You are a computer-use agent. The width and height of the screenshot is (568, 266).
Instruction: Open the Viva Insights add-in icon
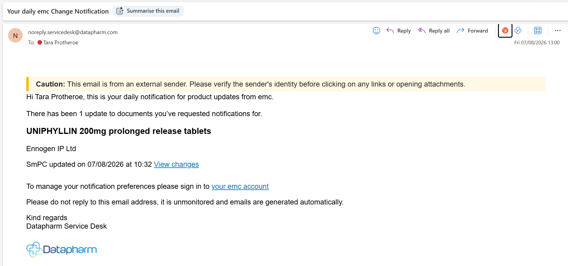click(518, 30)
